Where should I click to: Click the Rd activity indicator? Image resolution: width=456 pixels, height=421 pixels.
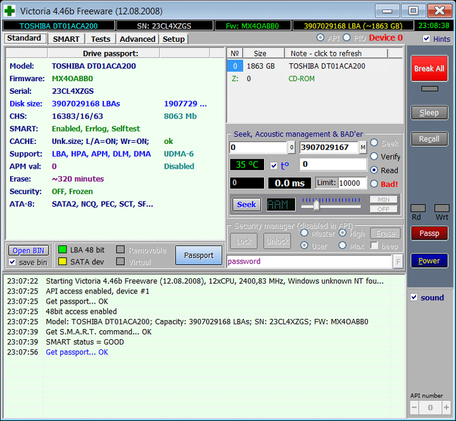pyautogui.click(x=418, y=208)
